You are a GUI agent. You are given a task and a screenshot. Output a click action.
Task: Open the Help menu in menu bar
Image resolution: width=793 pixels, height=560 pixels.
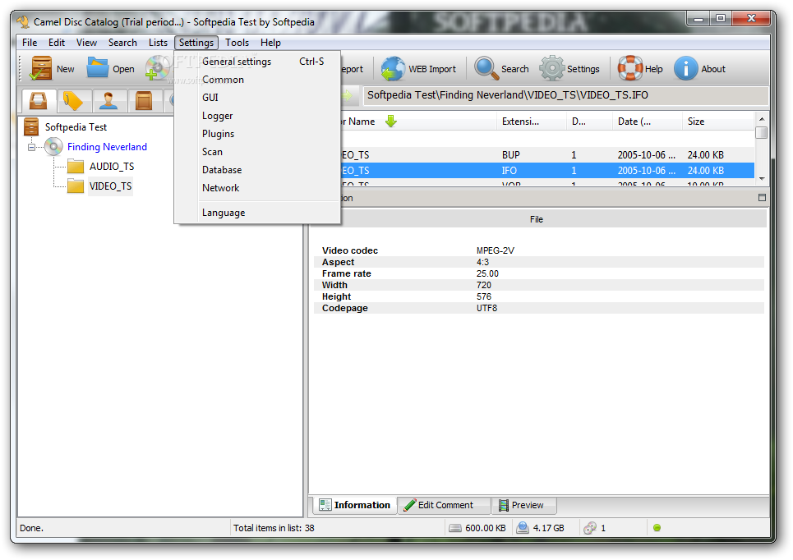270,43
